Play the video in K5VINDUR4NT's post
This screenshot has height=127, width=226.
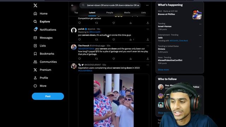click(114, 100)
